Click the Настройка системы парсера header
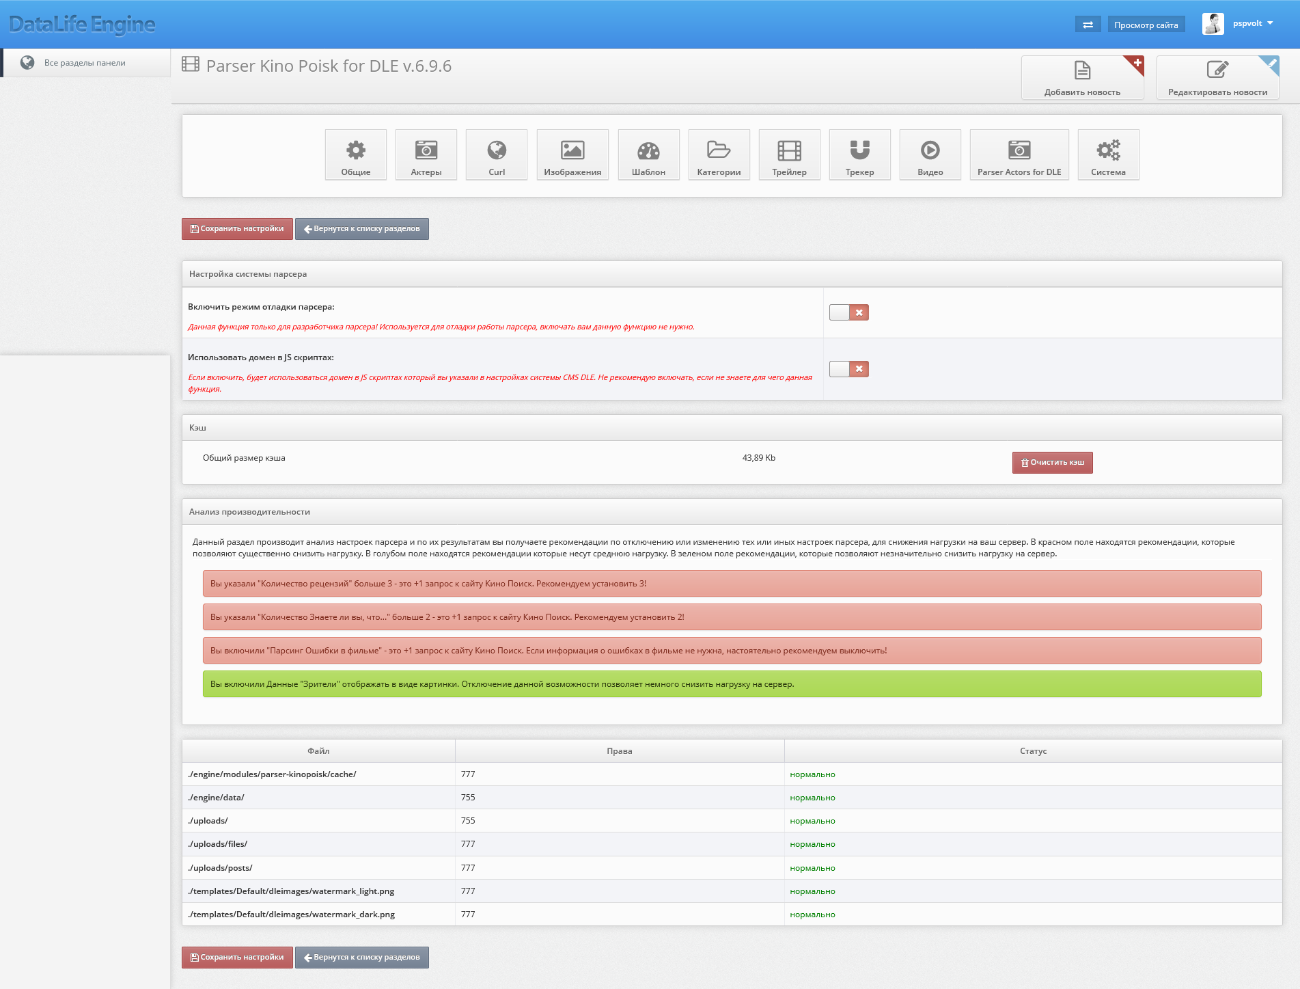The width and height of the screenshot is (1300, 989). click(732, 274)
